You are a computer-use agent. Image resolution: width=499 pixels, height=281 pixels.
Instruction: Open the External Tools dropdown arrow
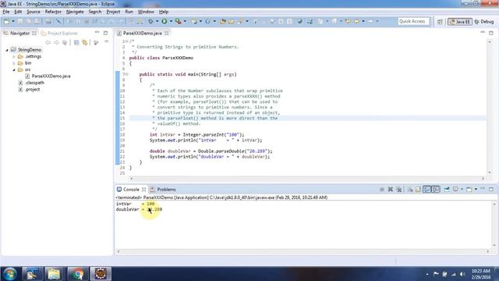[x=185, y=21]
